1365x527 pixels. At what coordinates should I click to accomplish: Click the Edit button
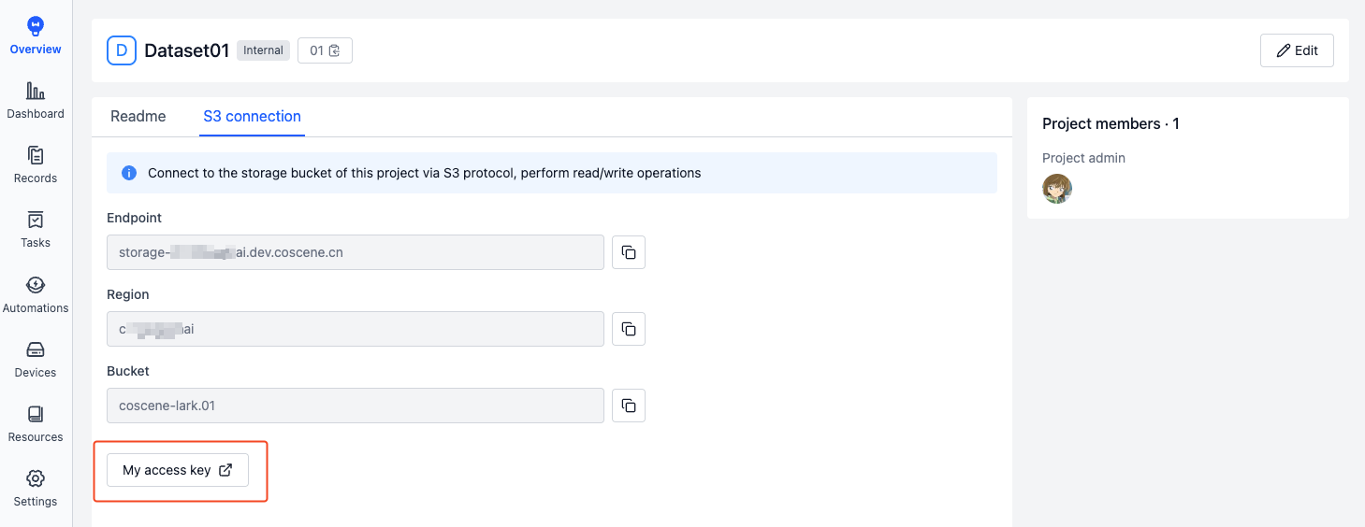click(1297, 50)
